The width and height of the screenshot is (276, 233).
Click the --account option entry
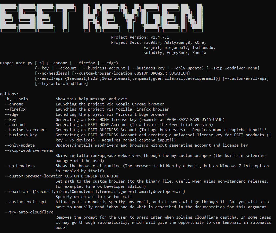coord(15,125)
